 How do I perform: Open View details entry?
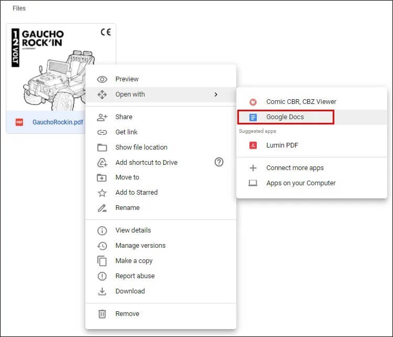[161, 231]
